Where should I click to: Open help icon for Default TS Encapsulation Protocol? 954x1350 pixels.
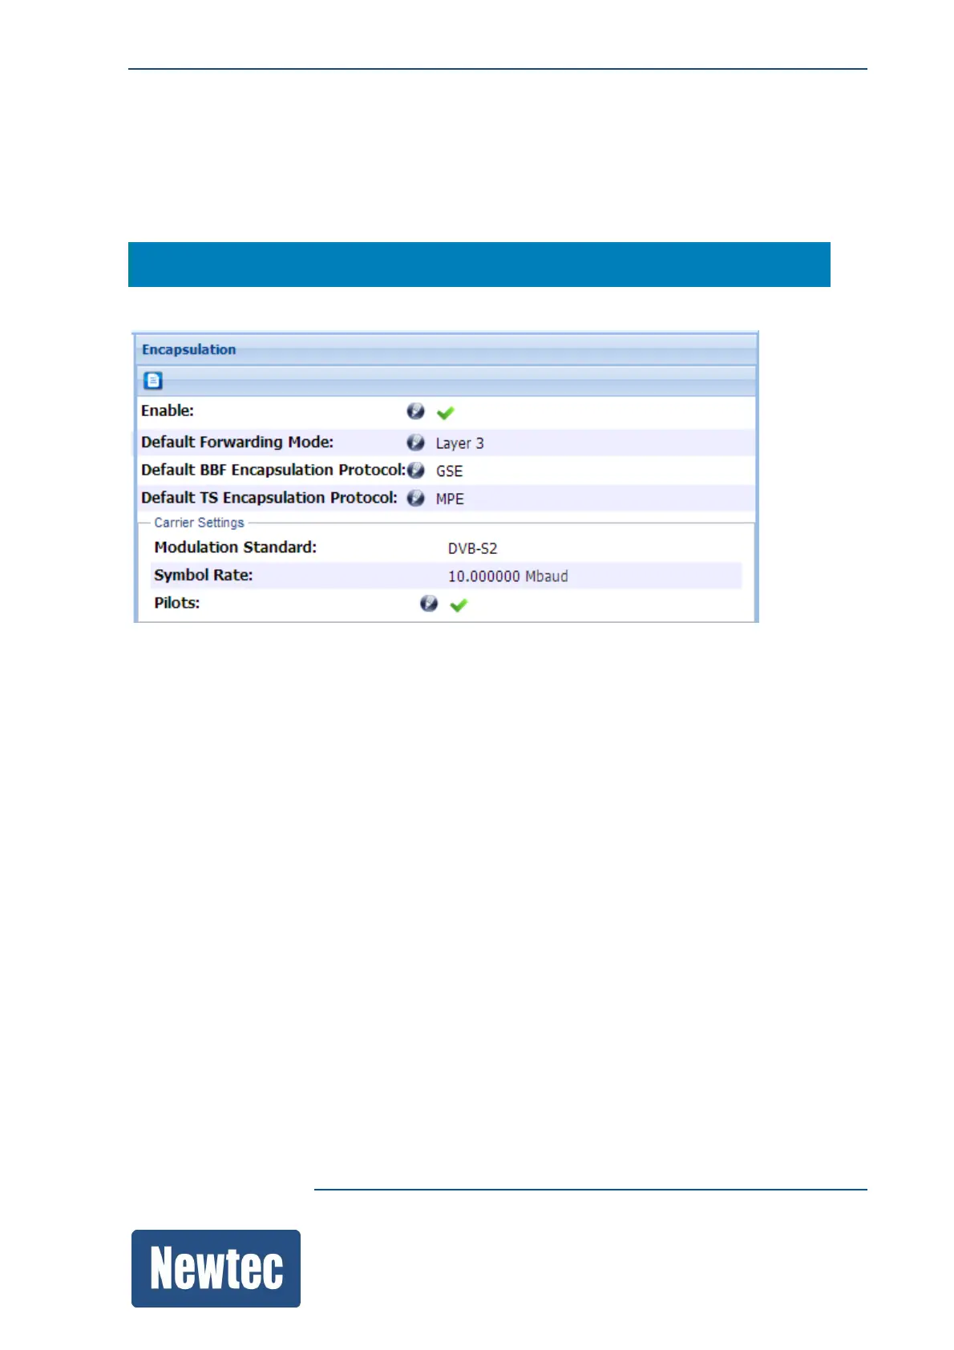(x=415, y=499)
